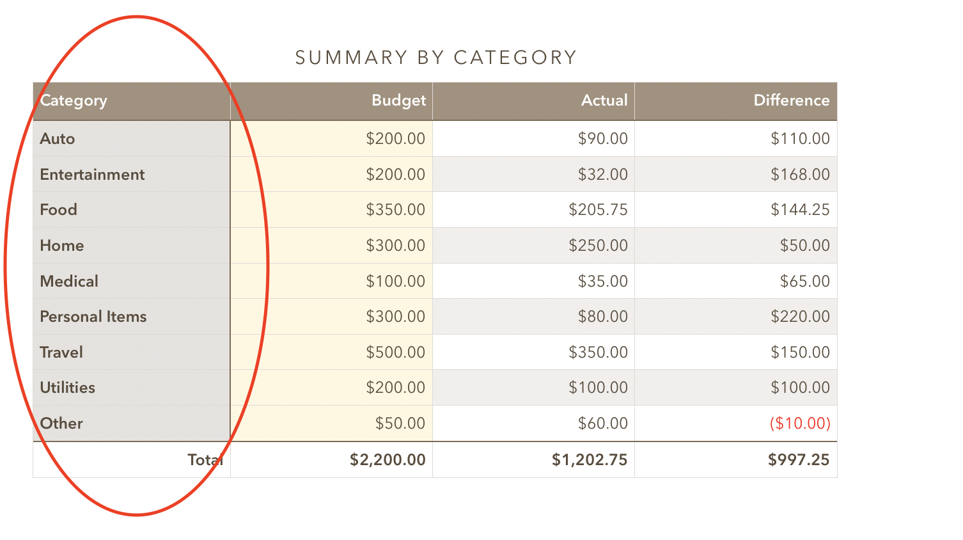The width and height of the screenshot is (963, 540).
Task: Select the Difference column header
Action: tap(791, 101)
